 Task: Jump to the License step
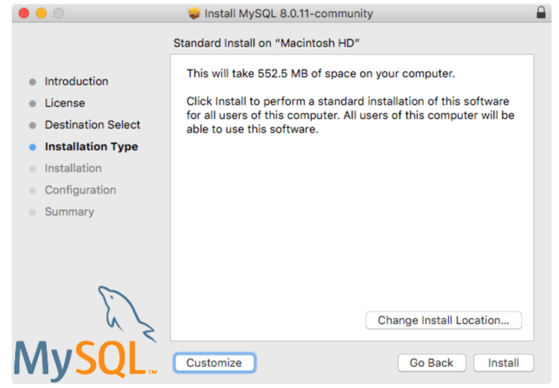[65, 103]
